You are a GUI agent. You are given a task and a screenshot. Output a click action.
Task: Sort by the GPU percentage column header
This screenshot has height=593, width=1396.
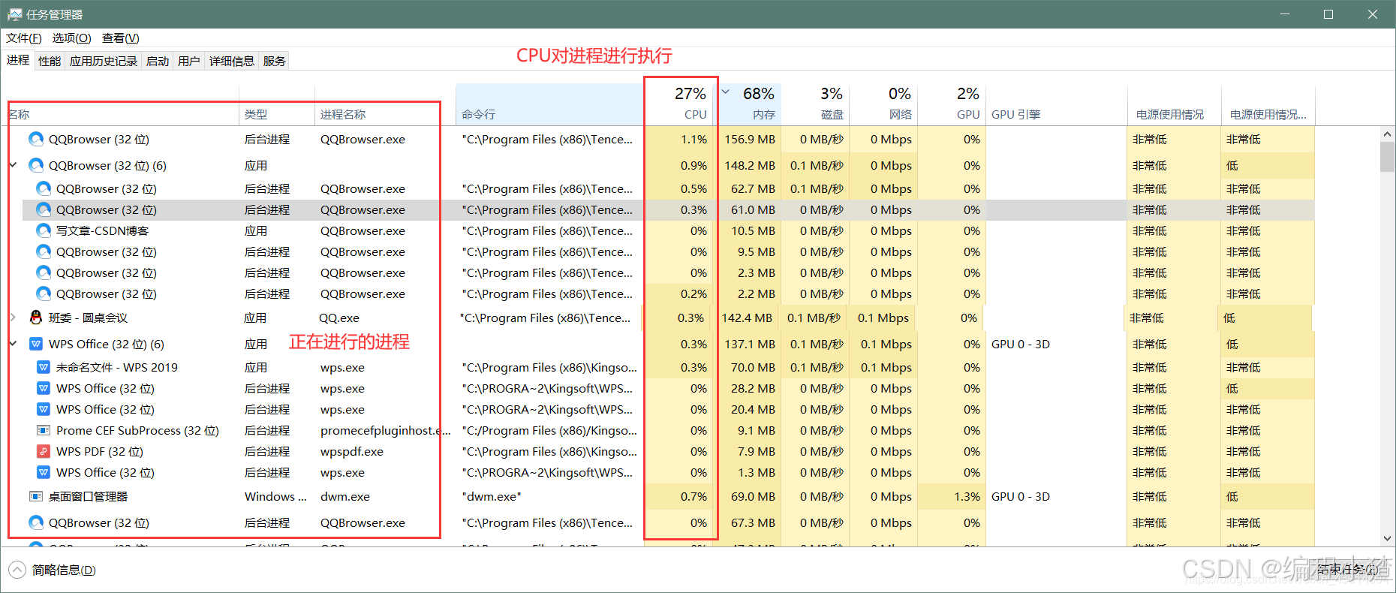952,104
